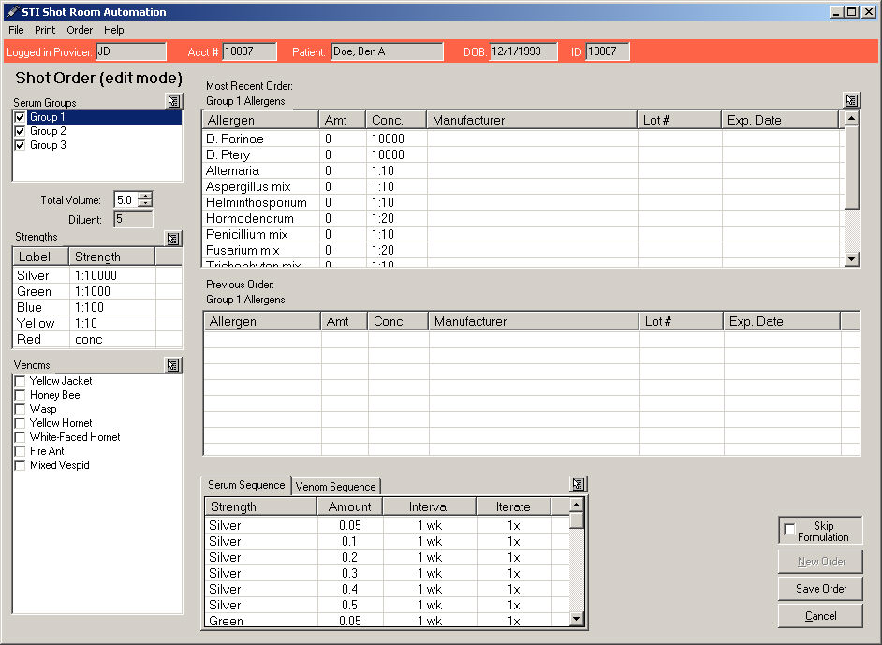Select the D. Farinae allergen row
882x645 pixels.
(x=523, y=139)
